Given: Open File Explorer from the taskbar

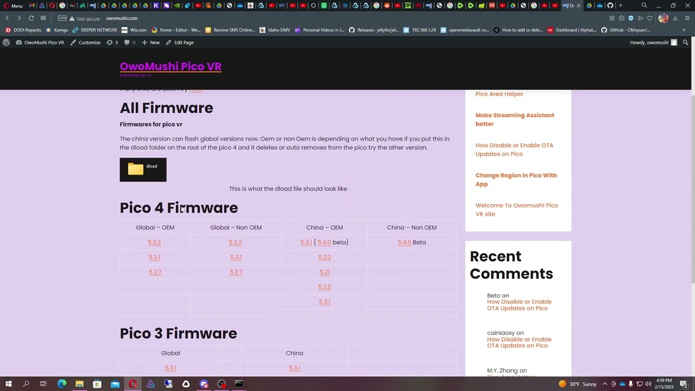Looking at the screenshot, I should pyautogui.click(x=79, y=384).
